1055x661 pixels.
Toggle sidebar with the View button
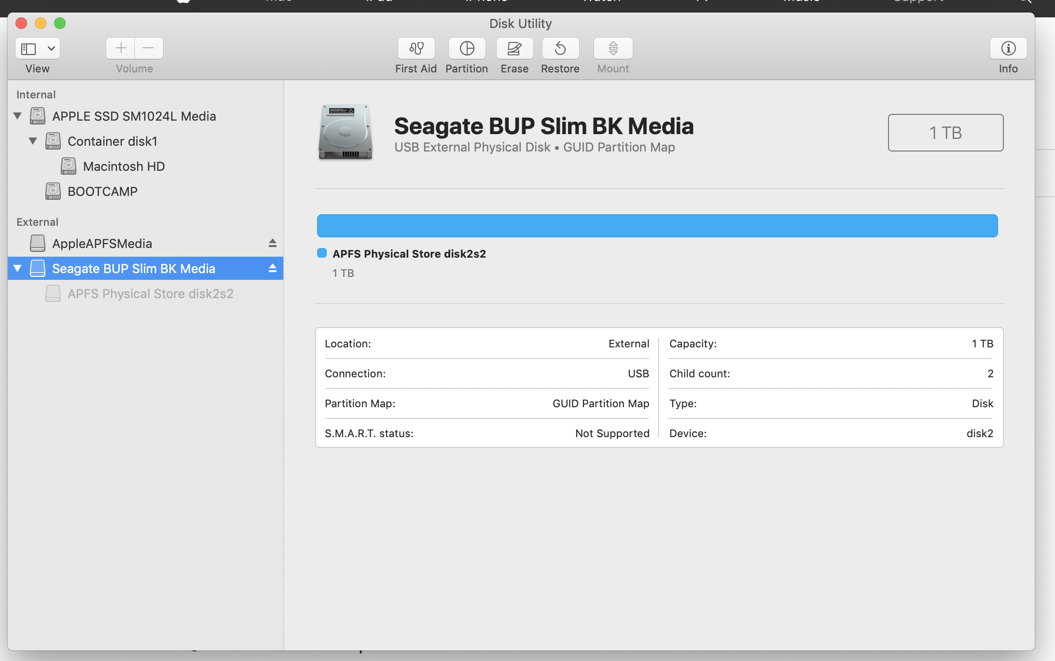pos(29,49)
